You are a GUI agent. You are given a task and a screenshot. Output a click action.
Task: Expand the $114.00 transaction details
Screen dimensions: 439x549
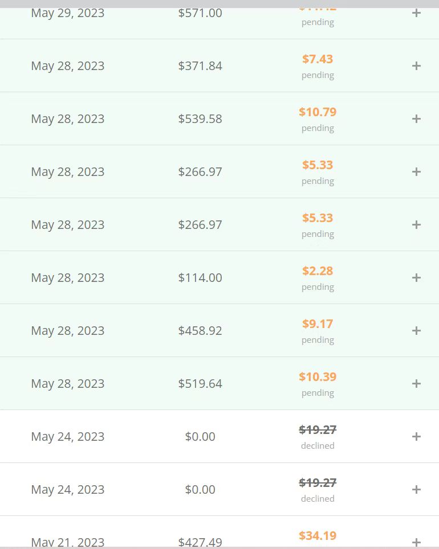pyautogui.click(x=416, y=278)
